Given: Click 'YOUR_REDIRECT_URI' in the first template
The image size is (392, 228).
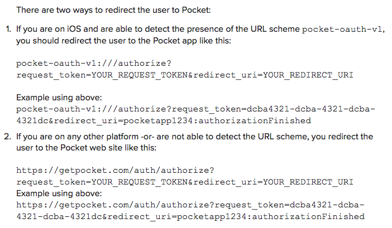Looking at the screenshot, I should (308, 75).
